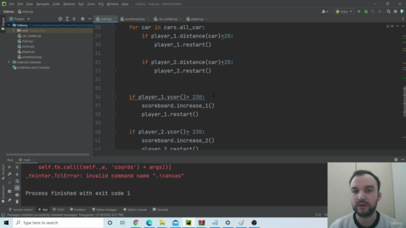Toggle soft-wrap in Run console
This screenshot has width=406, height=228.
[17, 181]
